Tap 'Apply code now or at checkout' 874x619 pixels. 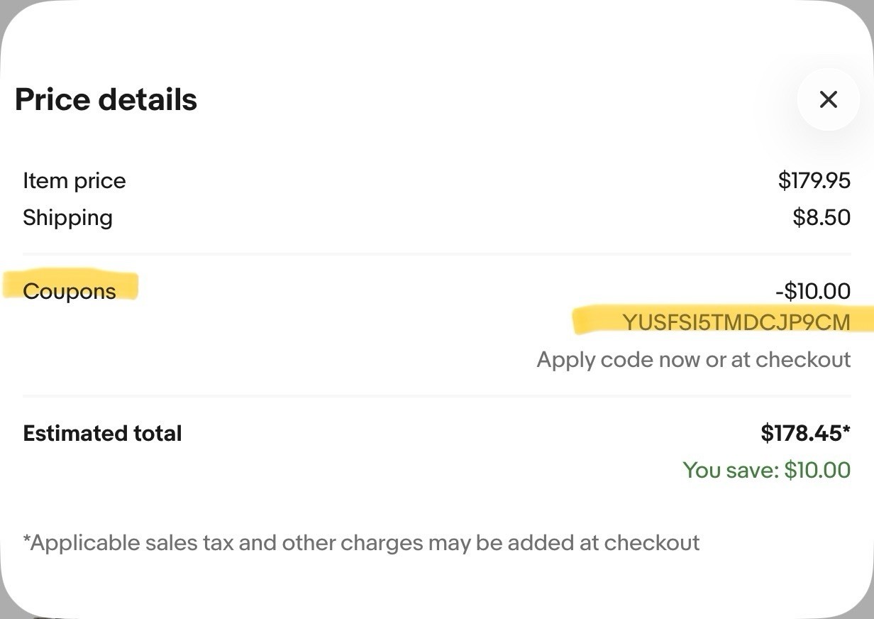(x=693, y=359)
